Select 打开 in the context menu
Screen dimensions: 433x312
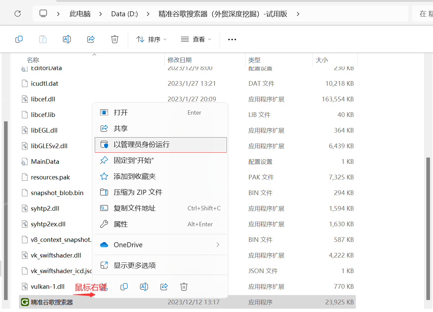(161, 113)
